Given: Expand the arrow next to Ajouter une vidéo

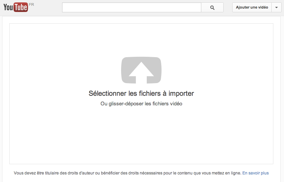Looking at the screenshot, I should click(x=276, y=8).
